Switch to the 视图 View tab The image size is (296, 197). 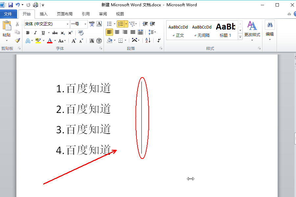(x=120, y=14)
